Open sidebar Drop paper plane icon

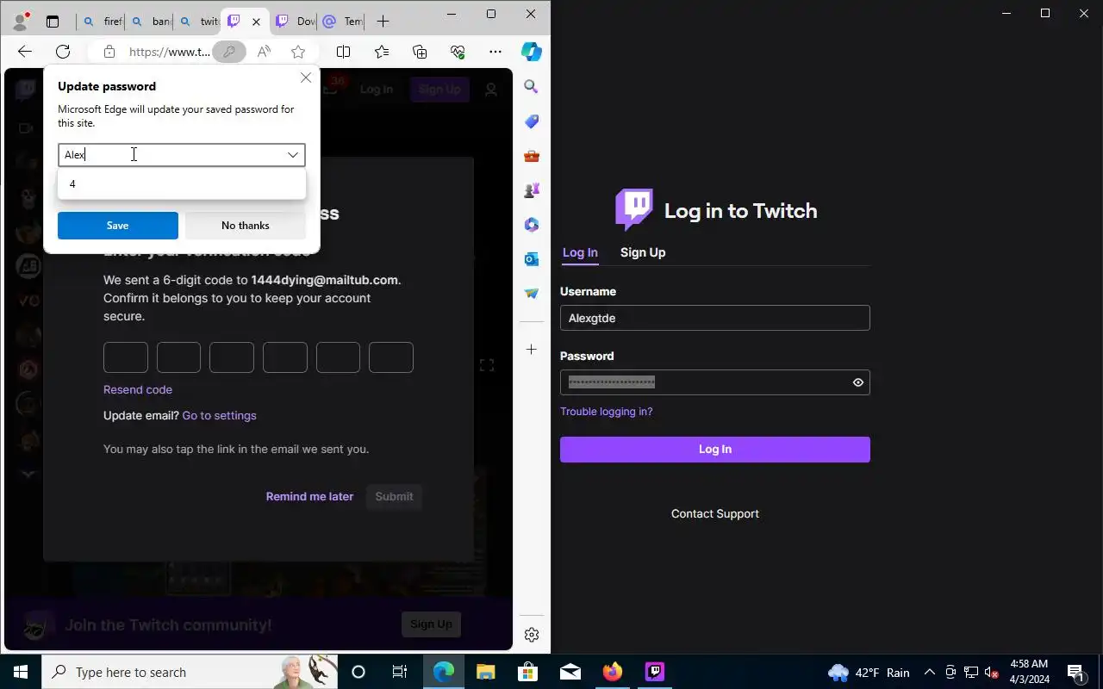click(x=532, y=294)
